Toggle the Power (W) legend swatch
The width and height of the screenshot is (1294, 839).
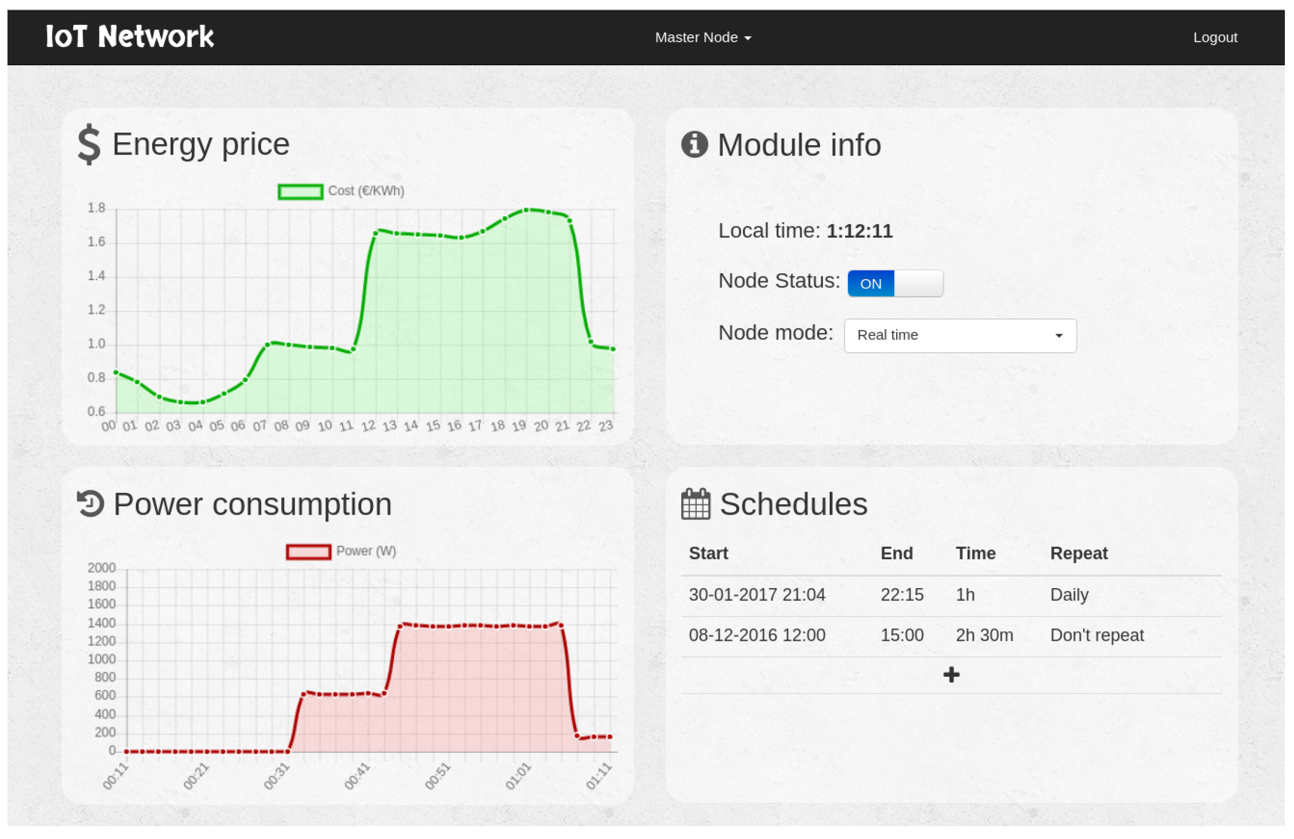coord(308,552)
